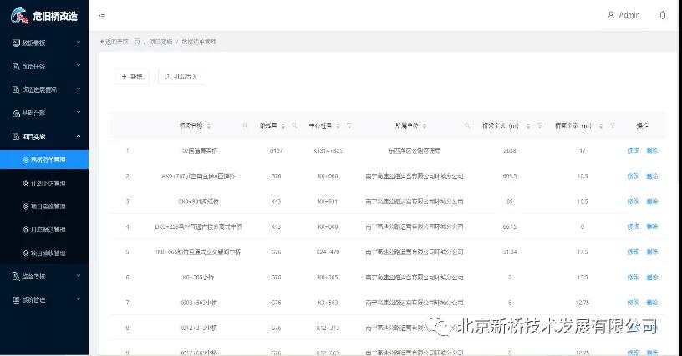Expand the 系统管理 sidebar menu
Screen dimensions: 682x356
(x=44, y=299)
